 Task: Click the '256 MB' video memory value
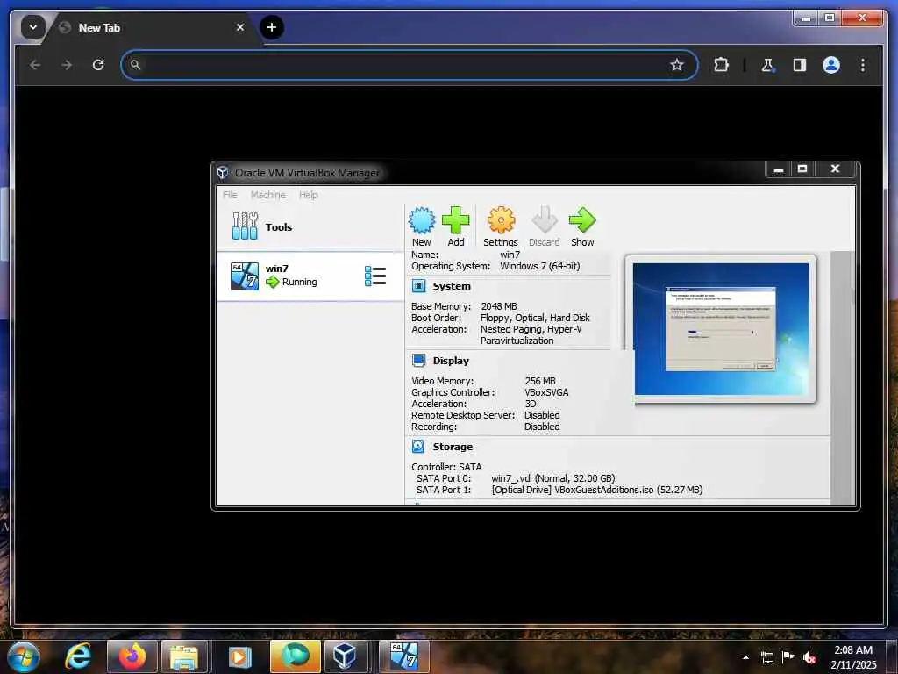540,381
